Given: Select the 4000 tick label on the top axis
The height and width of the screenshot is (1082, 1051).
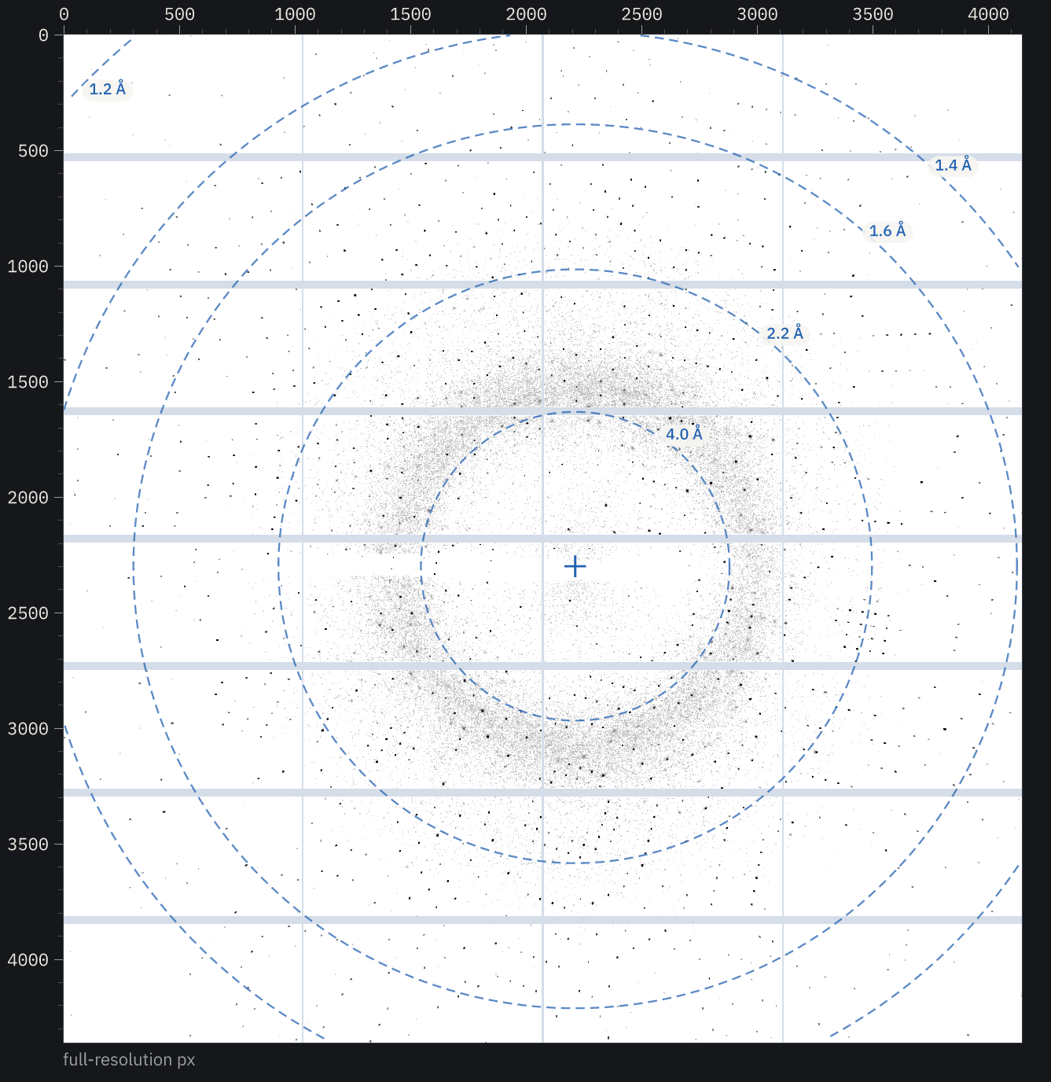Looking at the screenshot, I should 988,14.
